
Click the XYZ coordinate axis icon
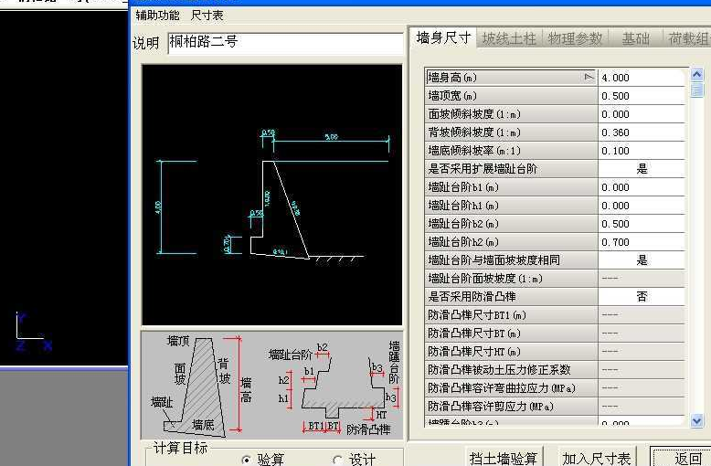[30, 334]
